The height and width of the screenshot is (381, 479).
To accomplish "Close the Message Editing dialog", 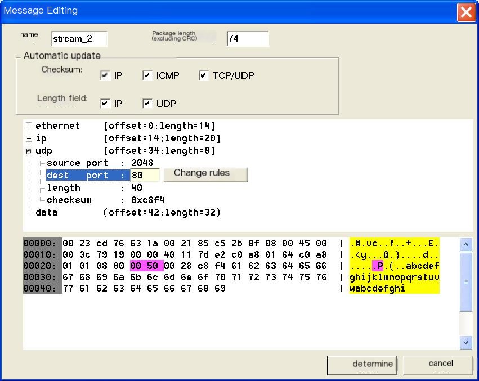I will [x=466, y=12].
